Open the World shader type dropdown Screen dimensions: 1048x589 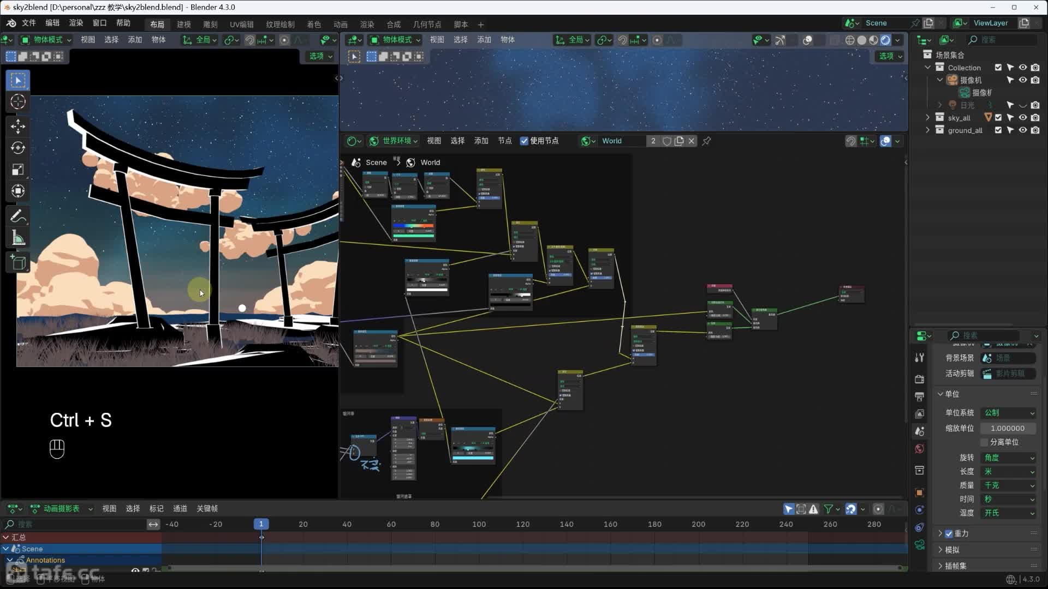pos(392,141)
